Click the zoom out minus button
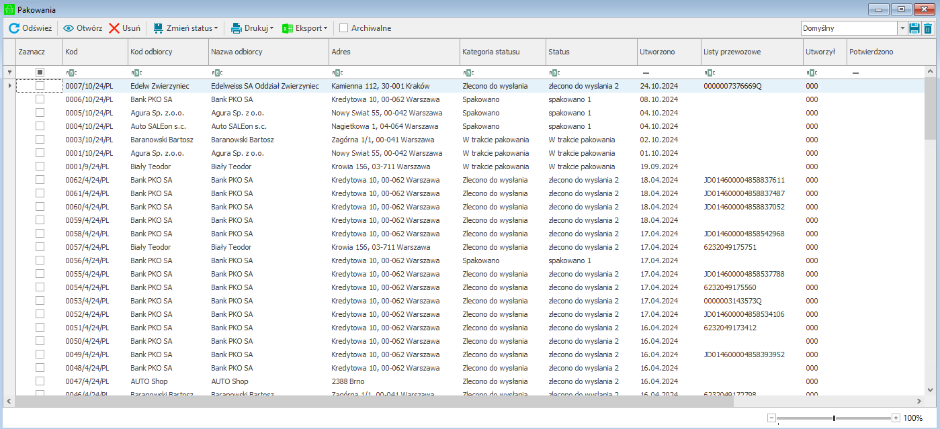 click(771, 418)
